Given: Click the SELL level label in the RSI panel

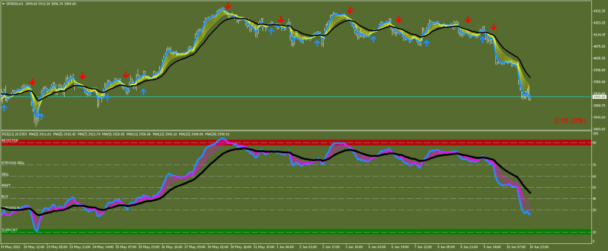Looking at the screenshot, I should (x=5, y=174).
